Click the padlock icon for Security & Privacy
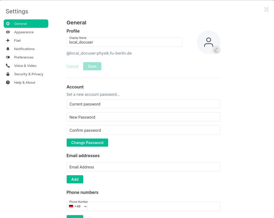274x218 pixels. [8, 74]
